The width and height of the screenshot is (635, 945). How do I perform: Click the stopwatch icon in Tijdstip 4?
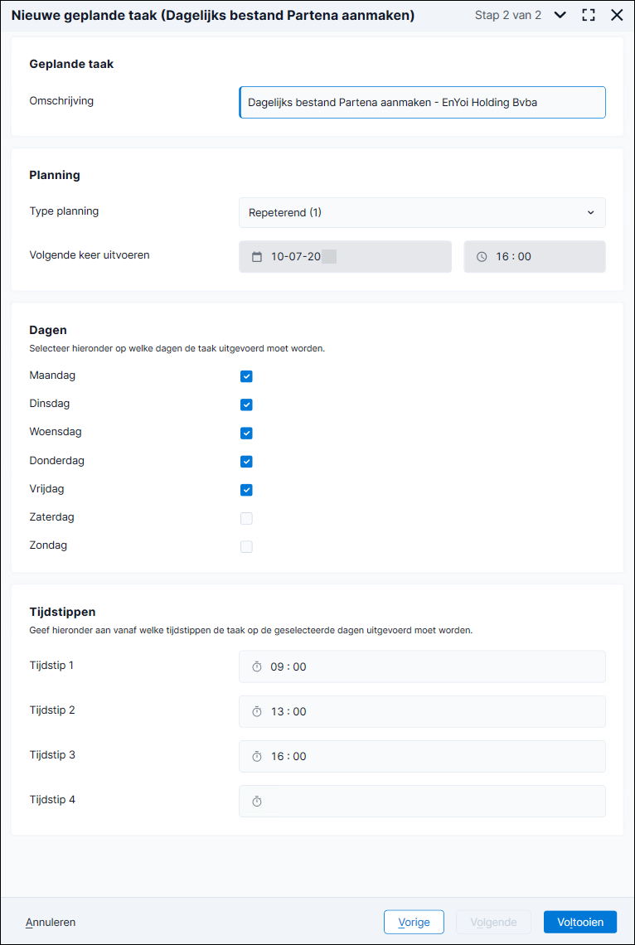257,802
